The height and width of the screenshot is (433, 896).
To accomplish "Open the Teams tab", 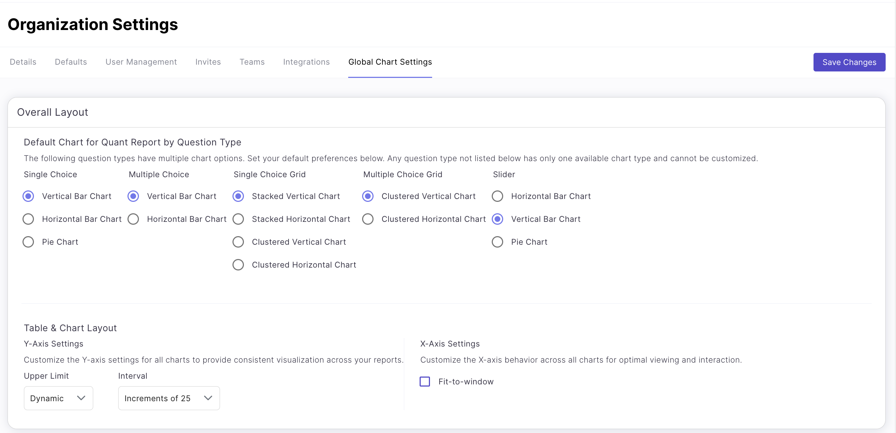I will tap(252, 62).
